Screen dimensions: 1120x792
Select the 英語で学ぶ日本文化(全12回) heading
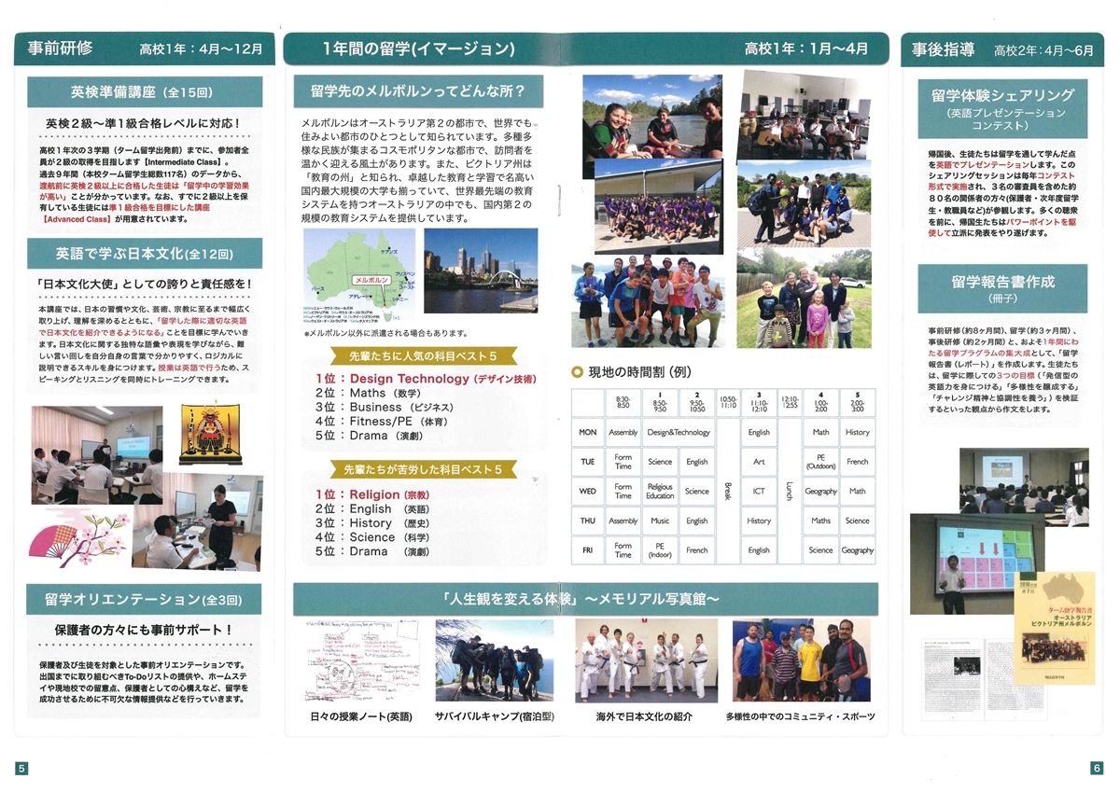pyautogui.click(x=144, y=253)
